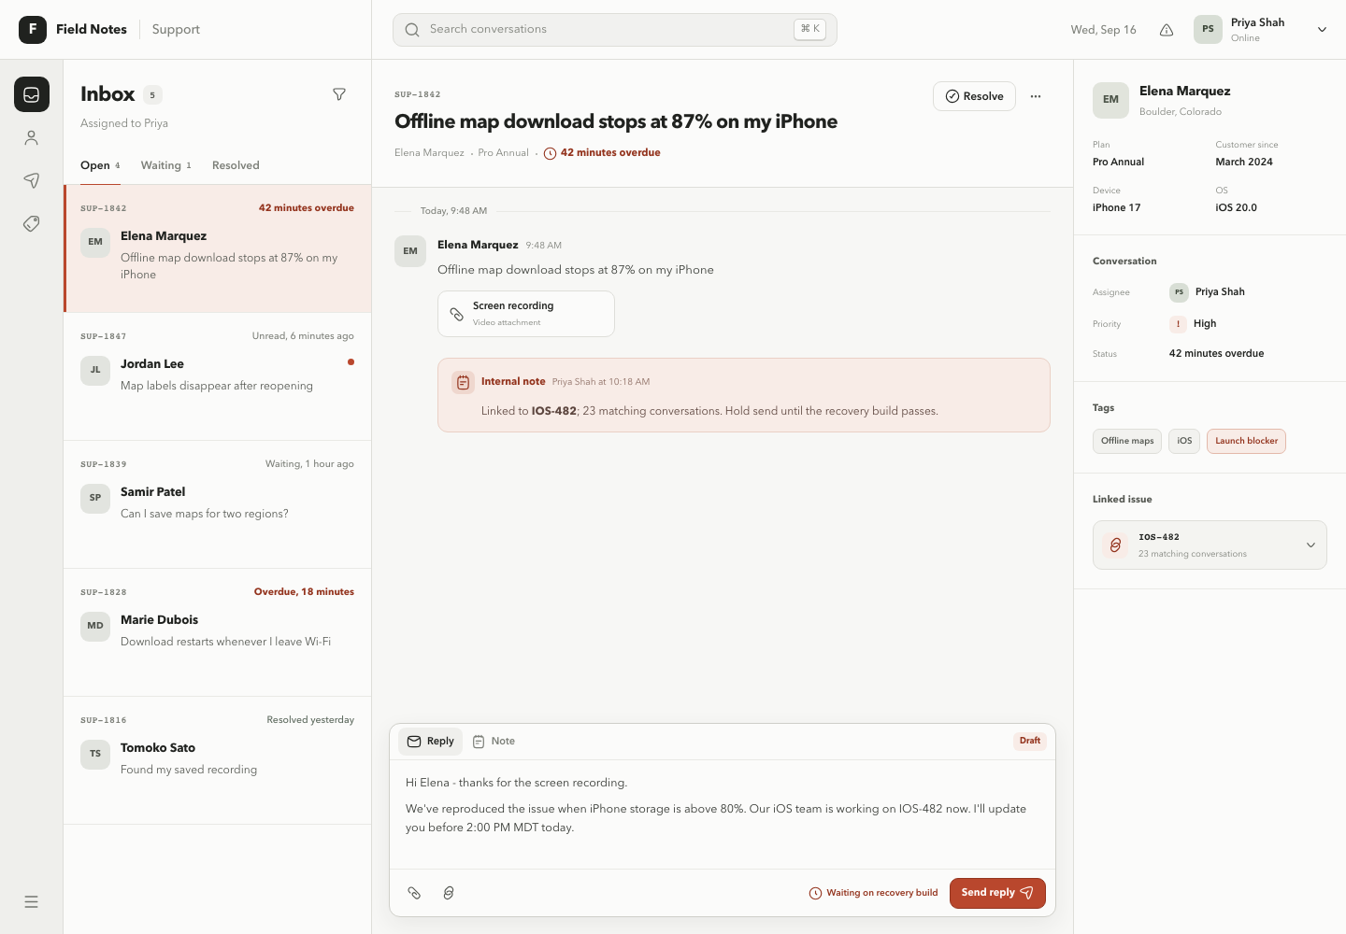This screenshot has width=1346, height=934.
Task: Click the Internal note icon
Action: click(x=463, y=382)
